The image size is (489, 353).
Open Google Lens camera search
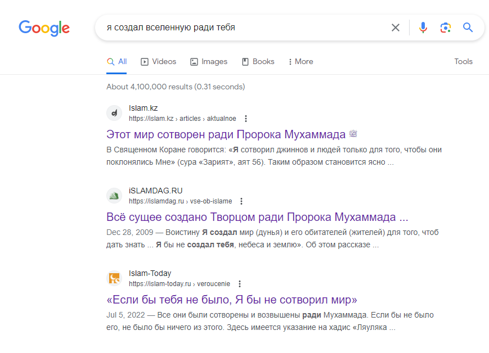tap(445, 27)
